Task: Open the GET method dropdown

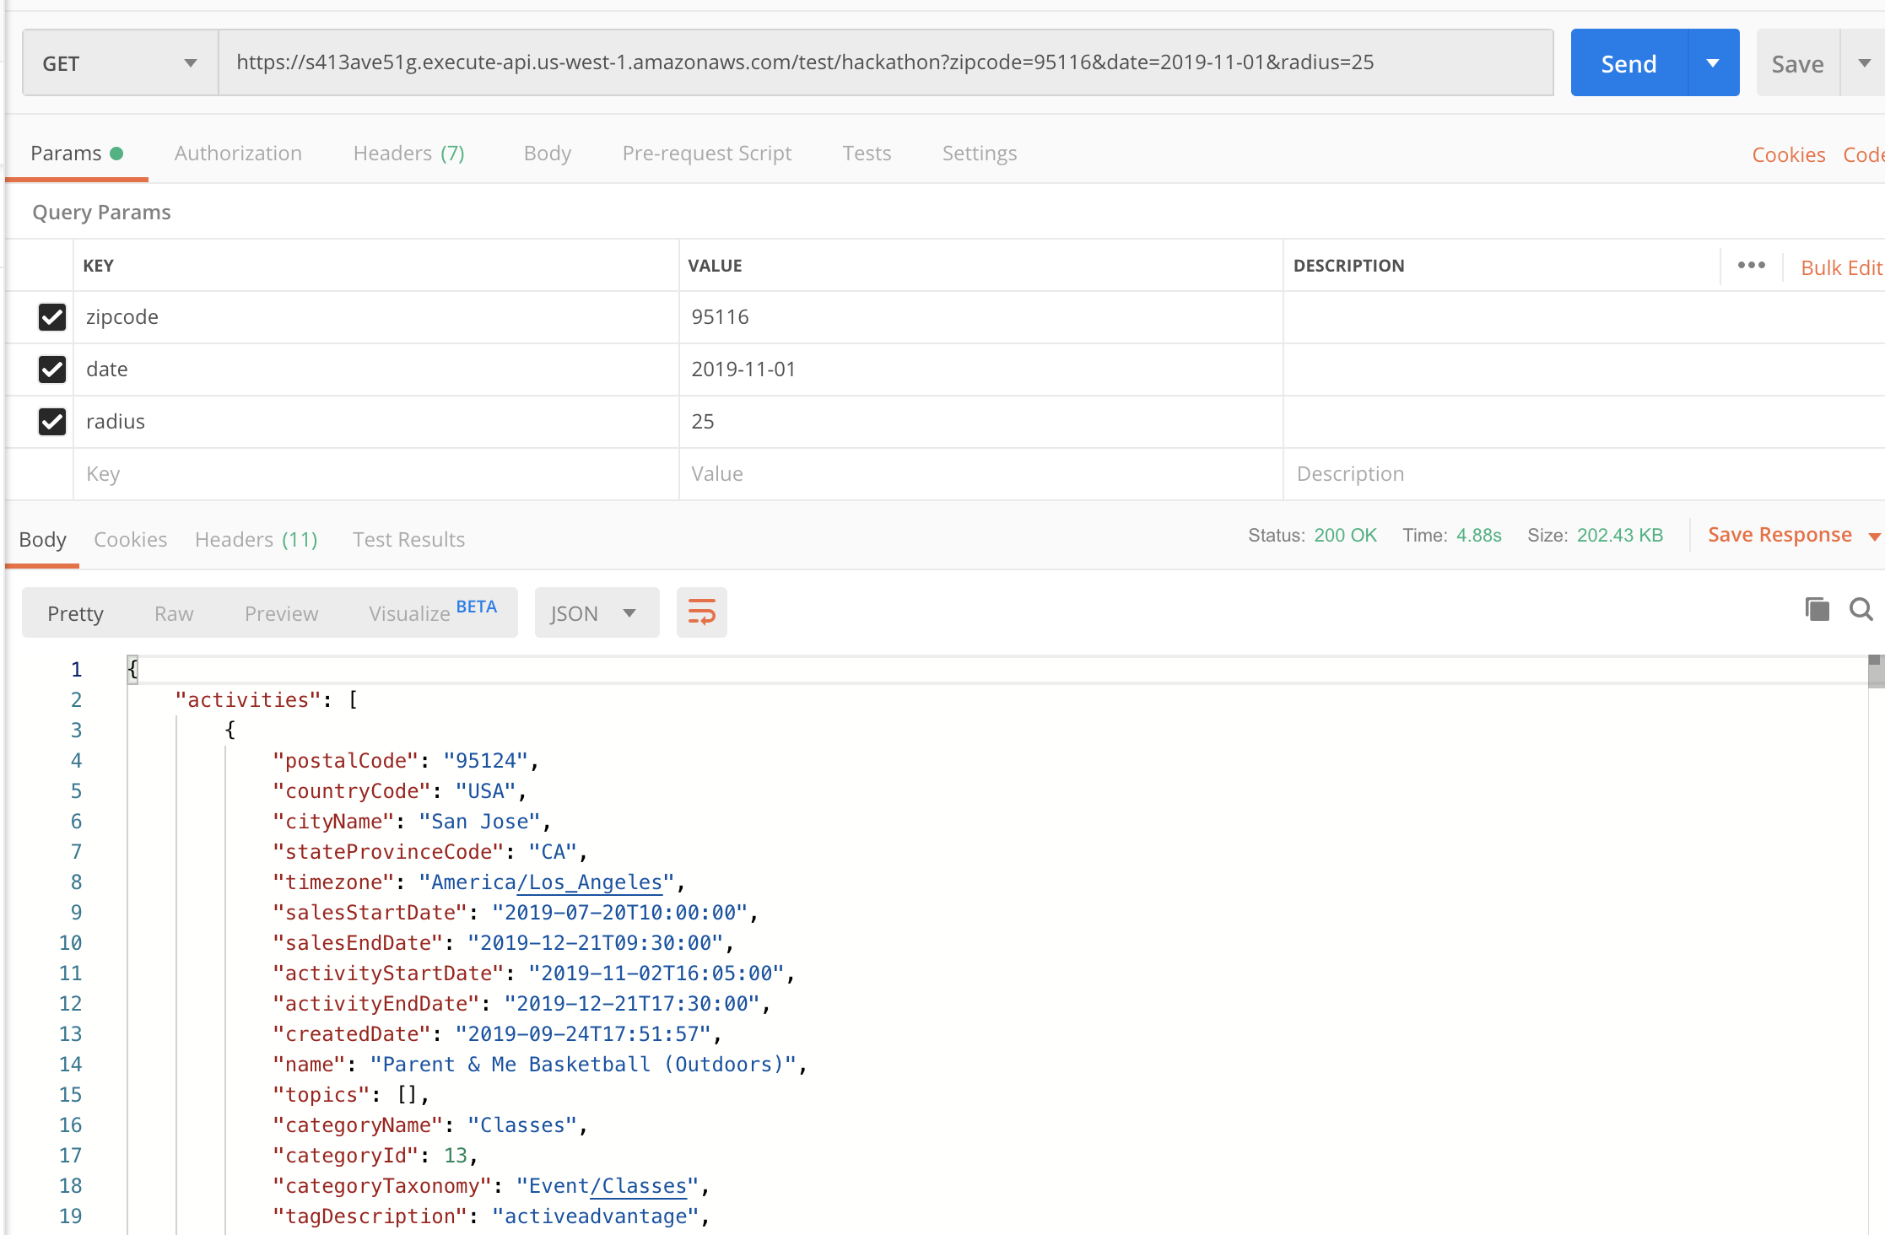Action: [119, 63]
